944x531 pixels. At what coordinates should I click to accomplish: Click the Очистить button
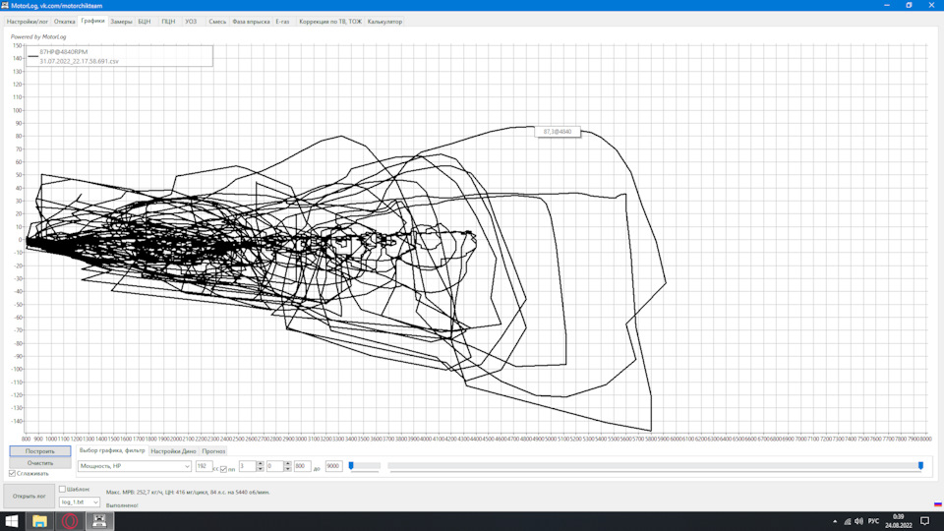(x=40, y=463)
